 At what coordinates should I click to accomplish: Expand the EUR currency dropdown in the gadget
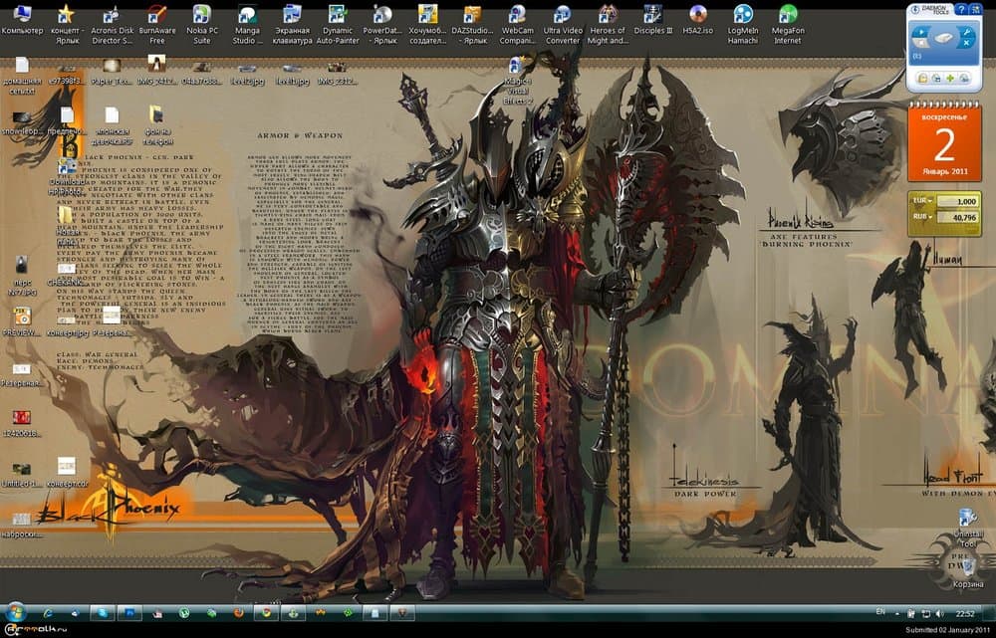pyautogui.click(x=923, y=201)
